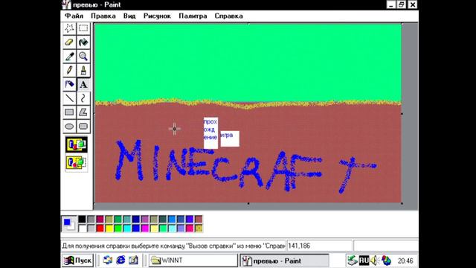The height and width of the screenshot is (268, 476).
Task: Activate the Pick Color eyedropper tool
Action: click(69, 57)
